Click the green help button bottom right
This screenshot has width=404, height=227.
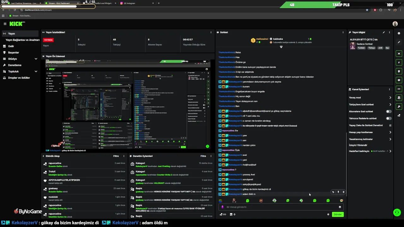(x=397, y=212)
